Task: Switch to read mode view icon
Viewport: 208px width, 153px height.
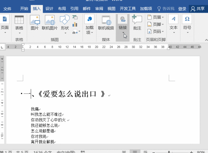Action: click(x=124, y=152)
